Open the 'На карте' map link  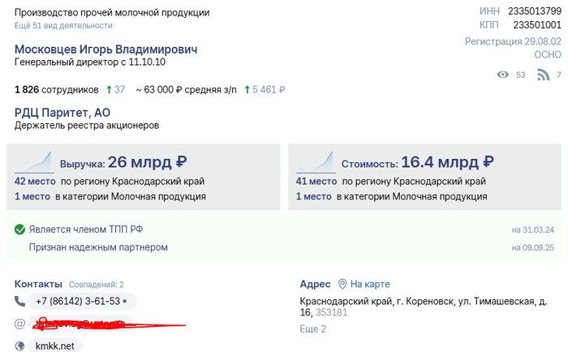370,284
